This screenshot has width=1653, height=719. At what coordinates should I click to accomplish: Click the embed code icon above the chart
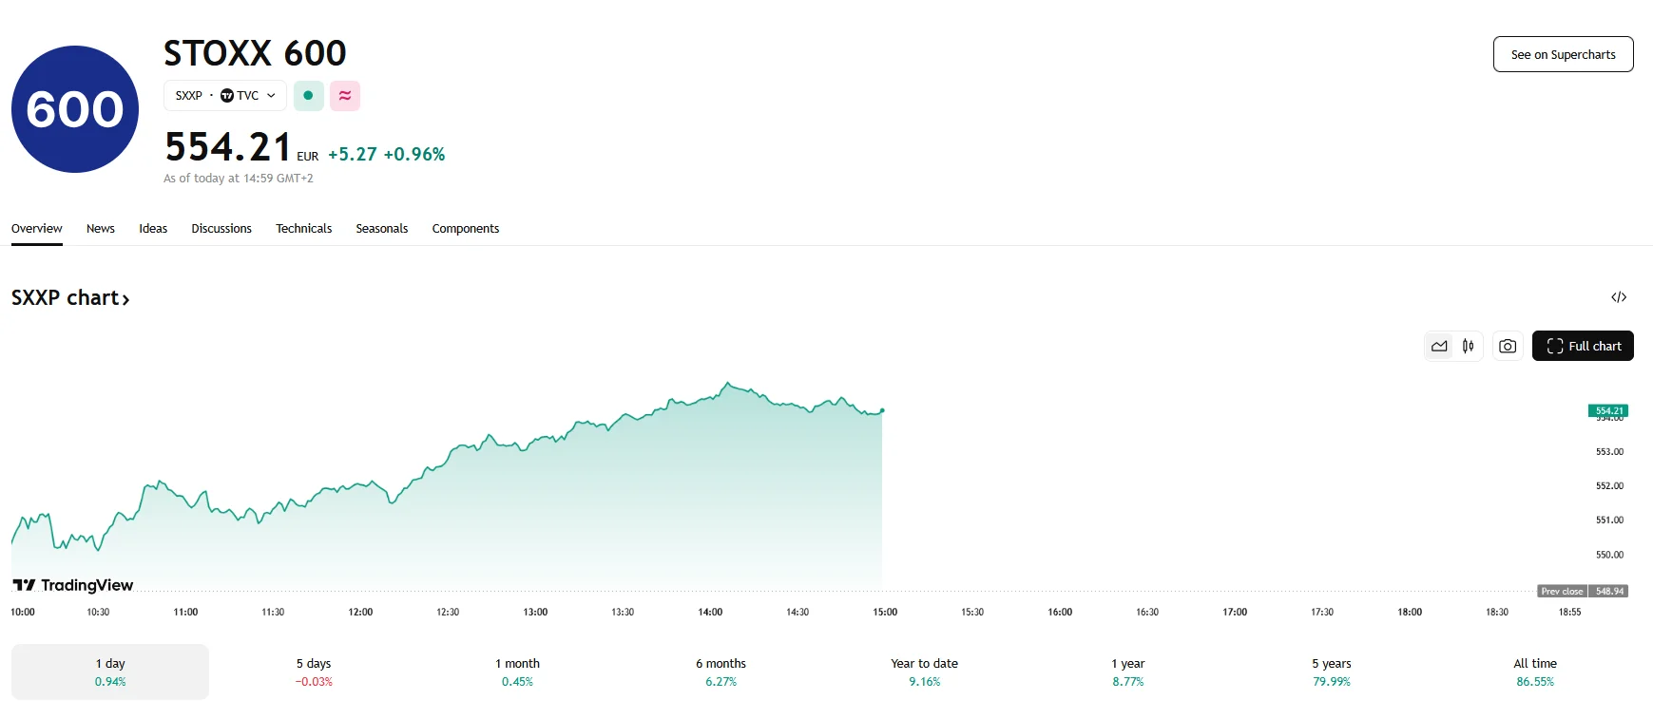(1620, 297)
